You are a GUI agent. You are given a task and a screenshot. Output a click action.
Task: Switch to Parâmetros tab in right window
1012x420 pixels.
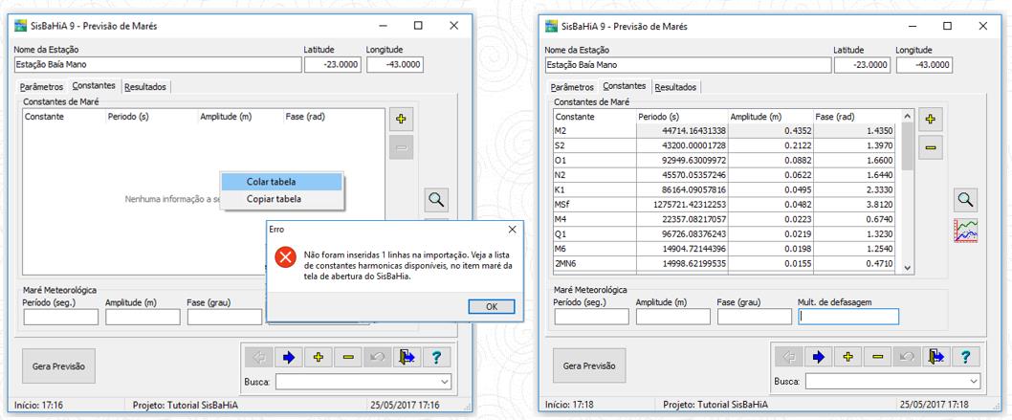[x=572, y=86]
